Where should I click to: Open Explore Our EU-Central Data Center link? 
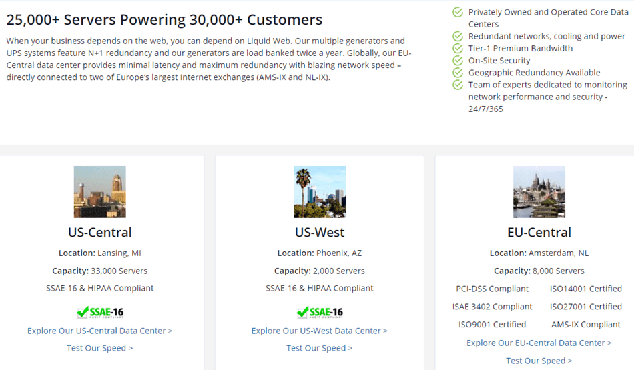pyautogui.click(x=539, y=343)
